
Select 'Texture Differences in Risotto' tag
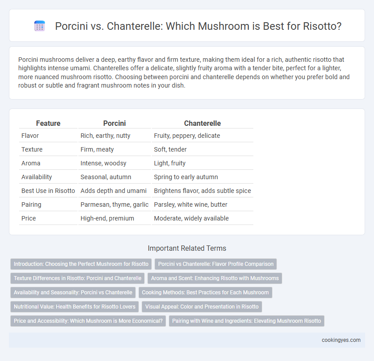pos(77,278)
